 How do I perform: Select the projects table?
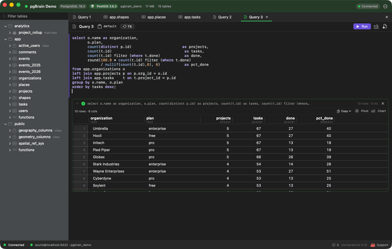[25, 91]
